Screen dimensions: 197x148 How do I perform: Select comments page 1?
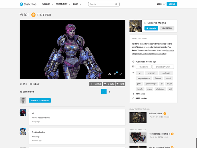coord(104,92)
